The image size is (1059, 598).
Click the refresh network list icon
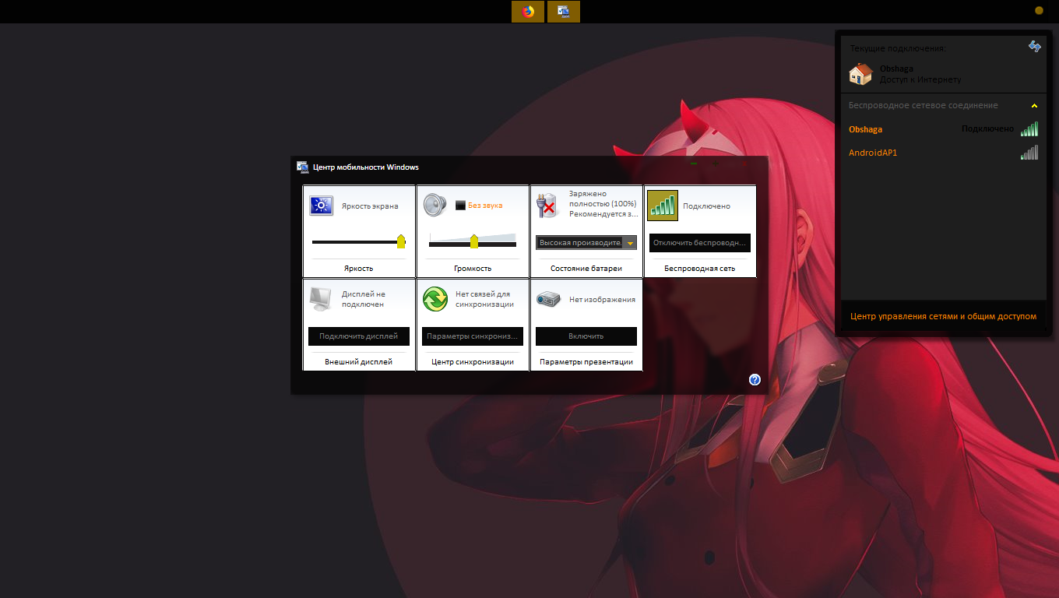click(1035, 47)
